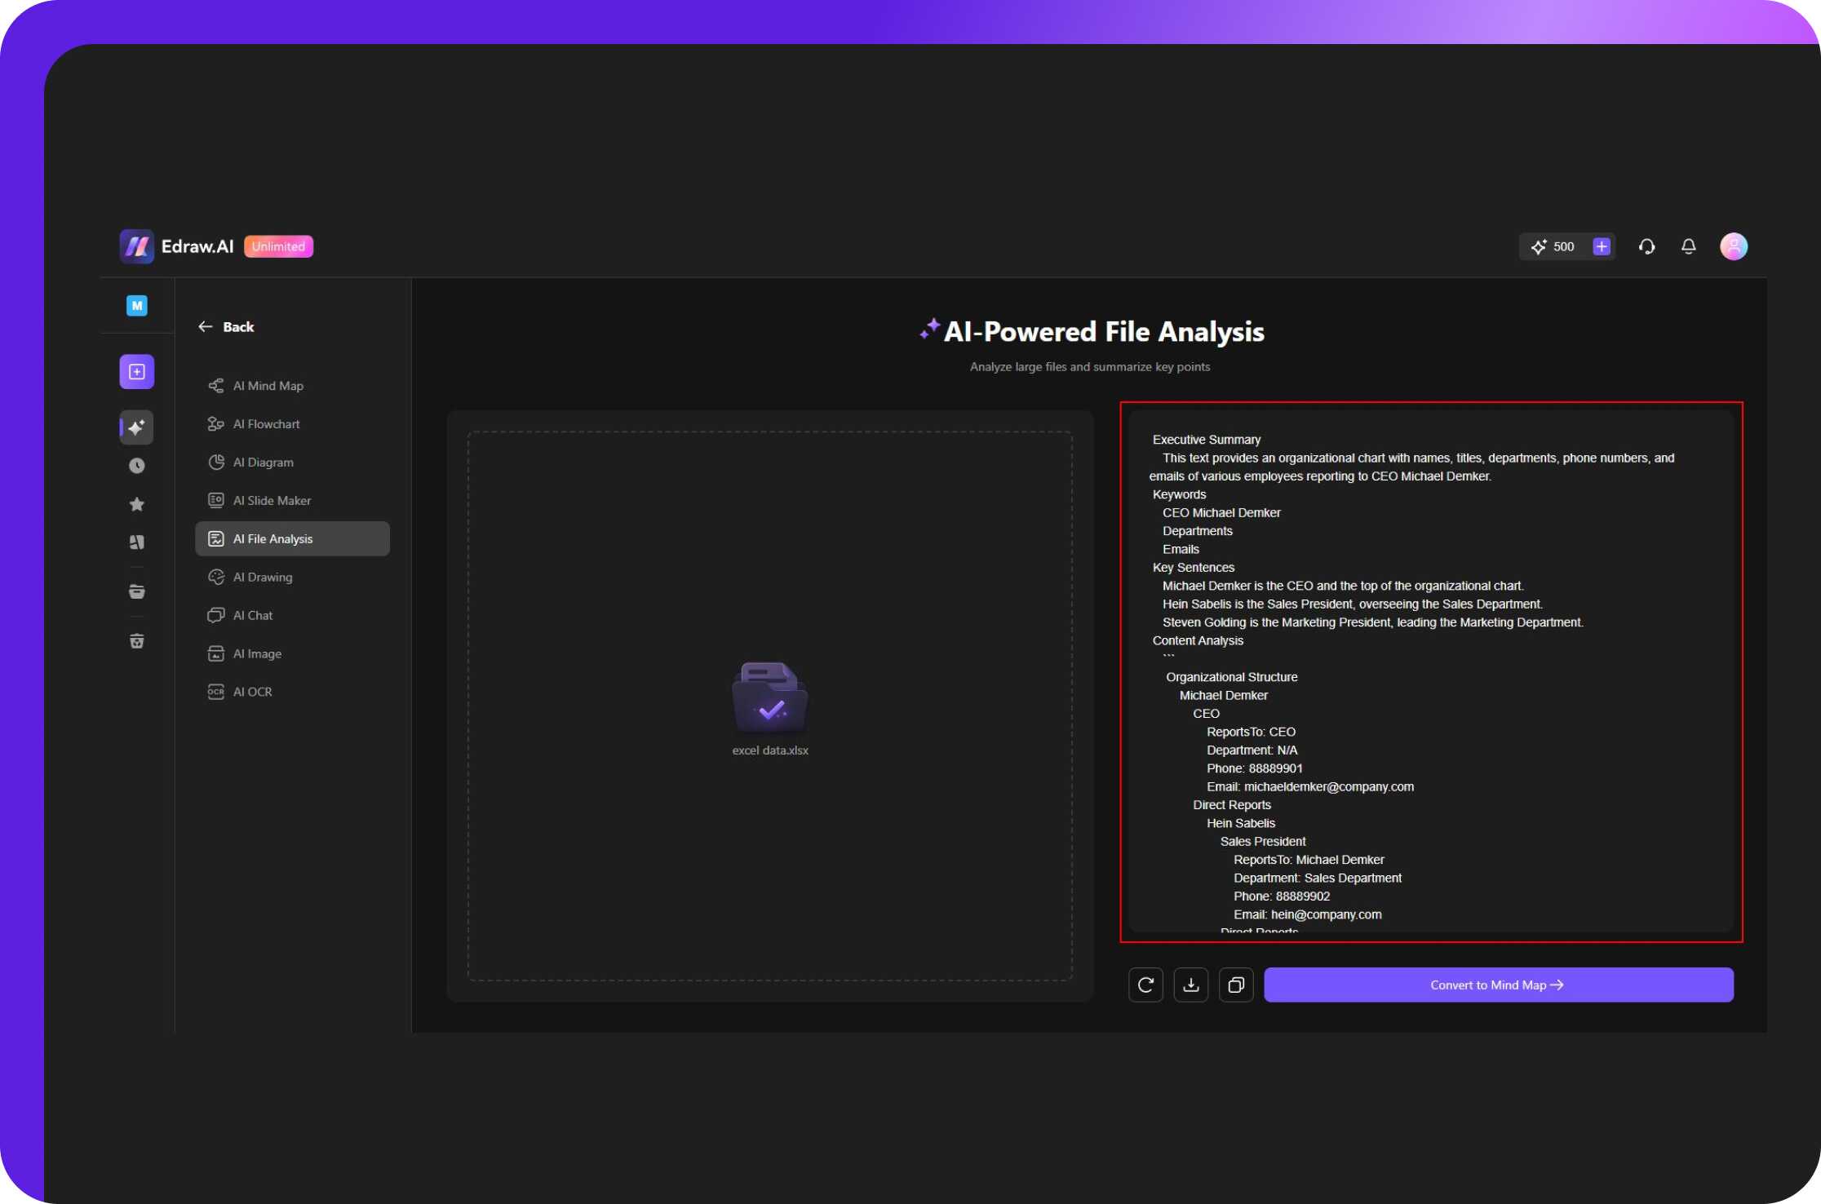Click the notification bell icon

point(1690,246)
